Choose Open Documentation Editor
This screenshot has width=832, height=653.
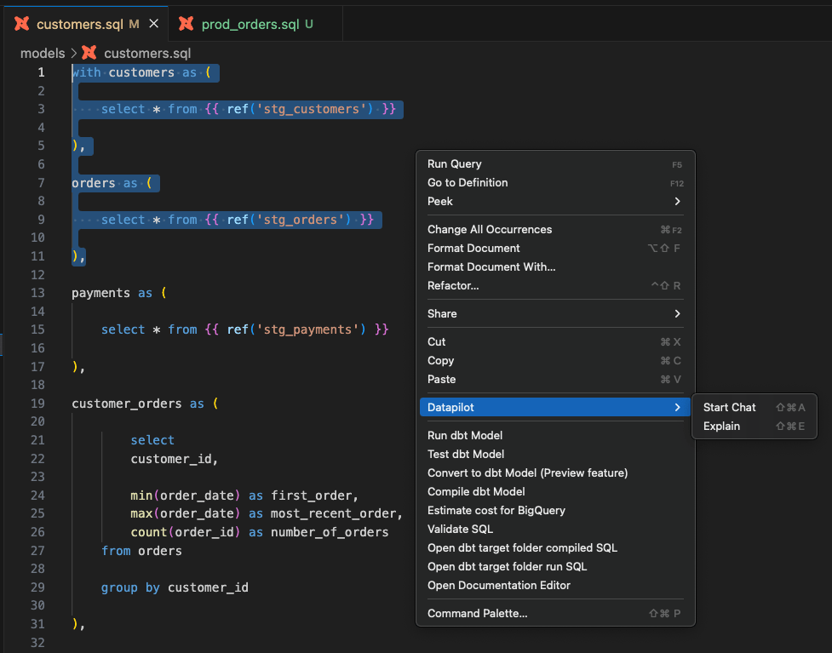(555, 585)
